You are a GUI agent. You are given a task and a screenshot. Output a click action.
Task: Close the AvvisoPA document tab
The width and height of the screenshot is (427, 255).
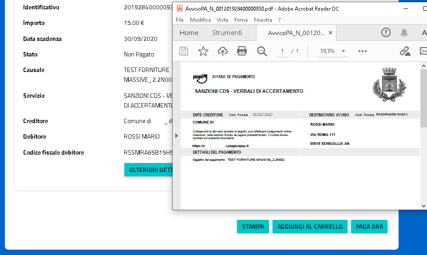(330, 33)
